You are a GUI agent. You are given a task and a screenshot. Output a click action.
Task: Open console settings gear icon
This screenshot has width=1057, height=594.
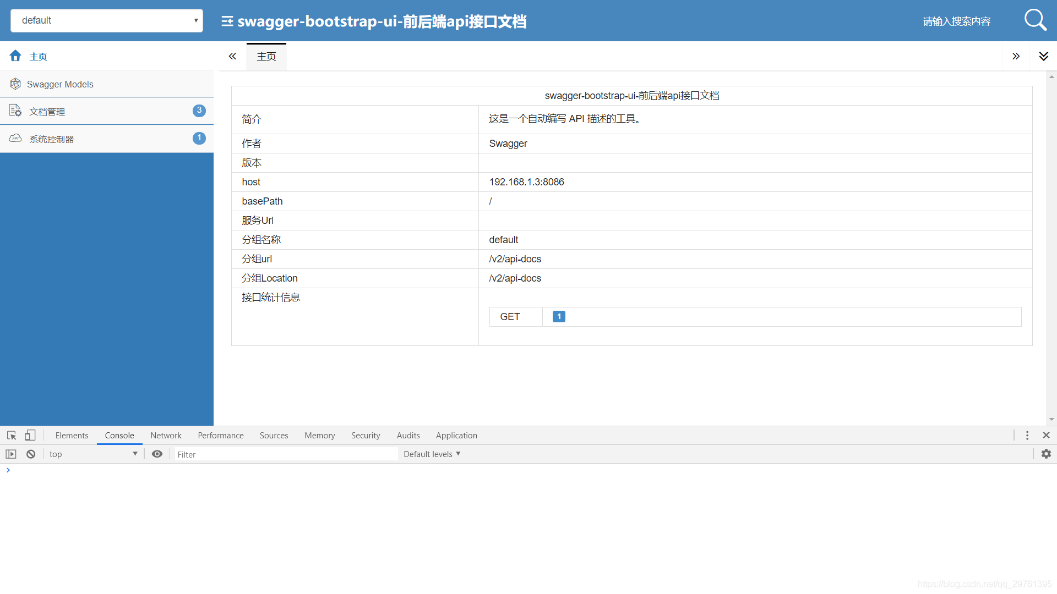click(1046, 454)
